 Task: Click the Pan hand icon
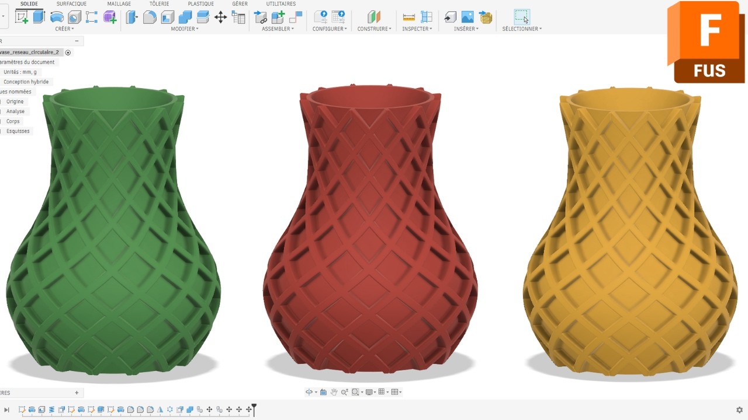pos(334,392)
